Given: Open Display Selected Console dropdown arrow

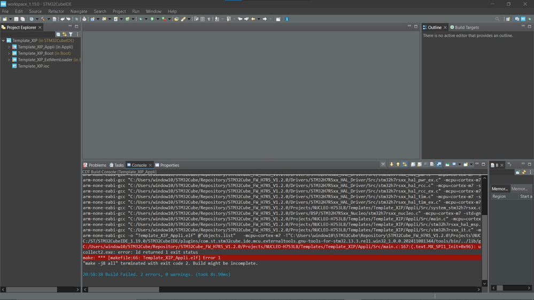Looking at the screenshot, I should click(459, 164).
